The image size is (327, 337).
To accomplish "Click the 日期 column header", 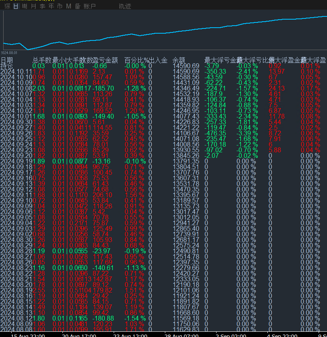I will [x=7, y=60].
